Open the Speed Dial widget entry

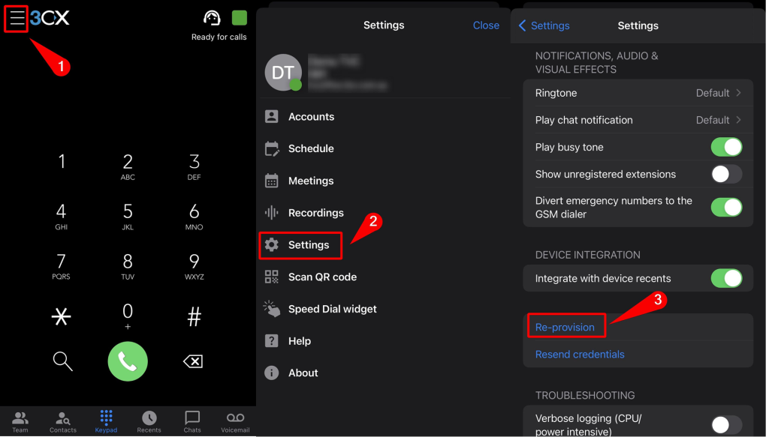coord(332,309)
